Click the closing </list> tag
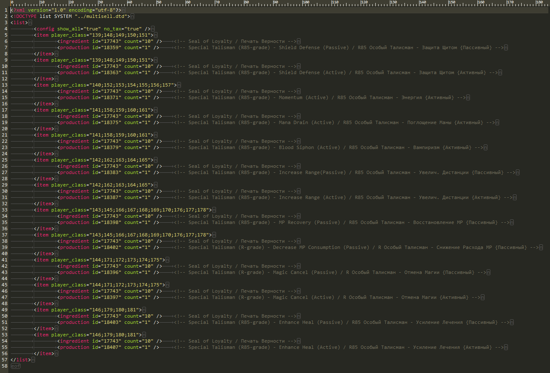 tap(21, 360)
